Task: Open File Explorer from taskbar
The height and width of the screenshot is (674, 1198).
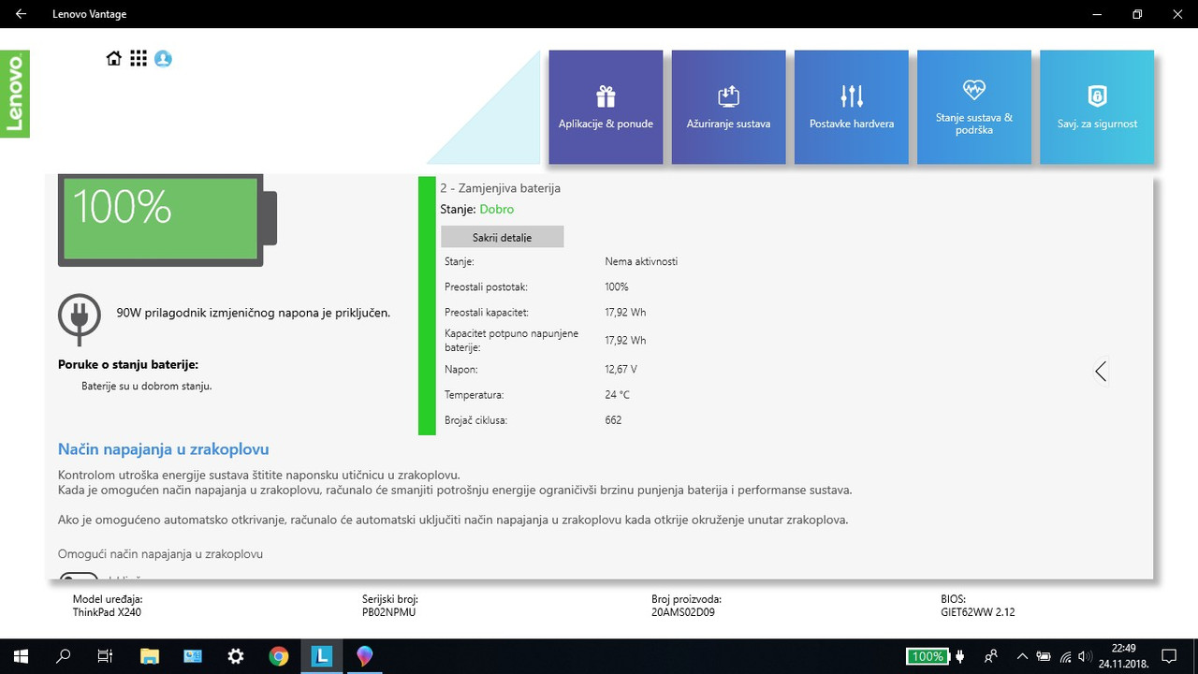Action: [x=150, y=656]
